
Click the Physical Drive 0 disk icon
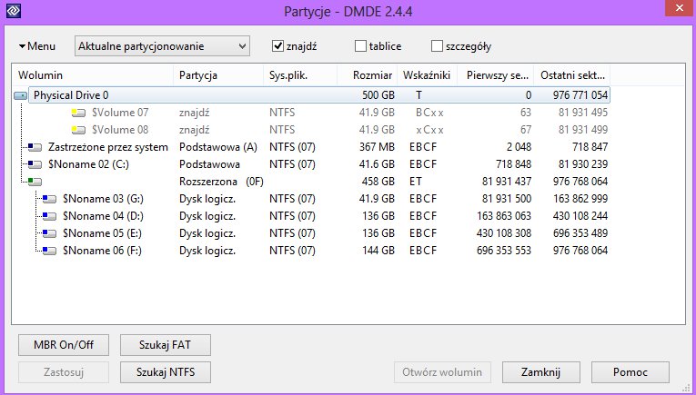coord(20,95)
